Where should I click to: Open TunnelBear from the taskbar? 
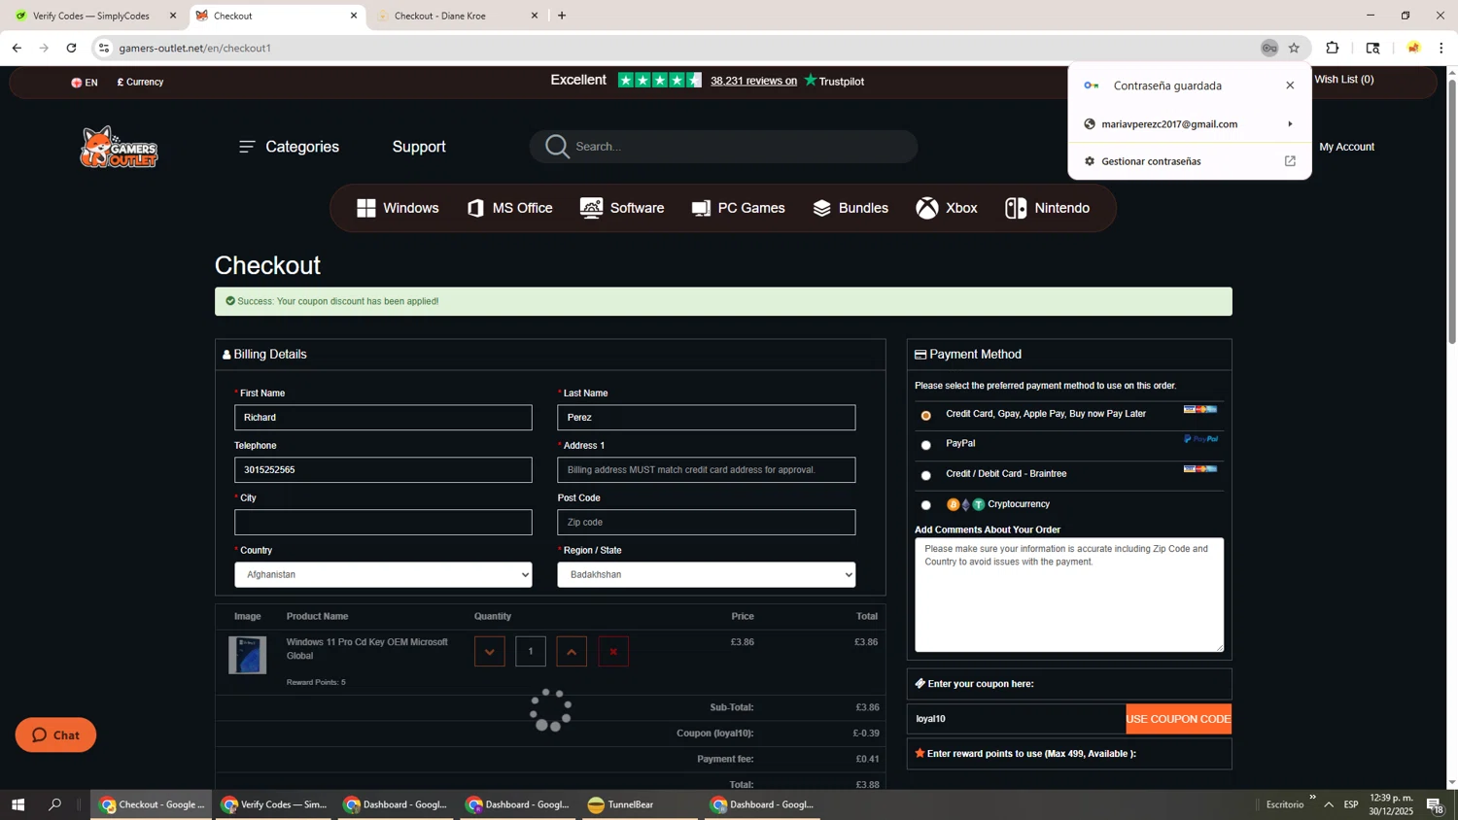point(641,804)
